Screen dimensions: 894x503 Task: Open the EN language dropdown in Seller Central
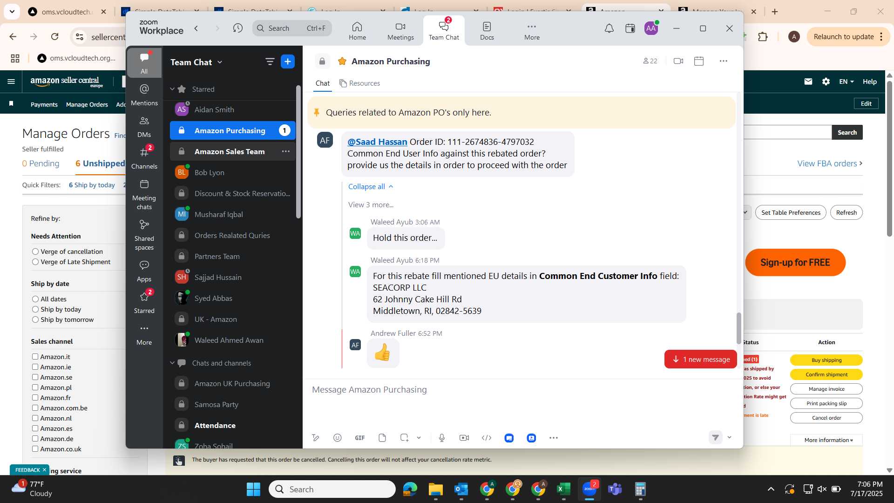click(846, 82)
